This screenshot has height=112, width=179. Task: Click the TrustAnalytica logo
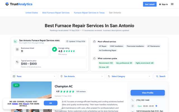tap(19, 4)
